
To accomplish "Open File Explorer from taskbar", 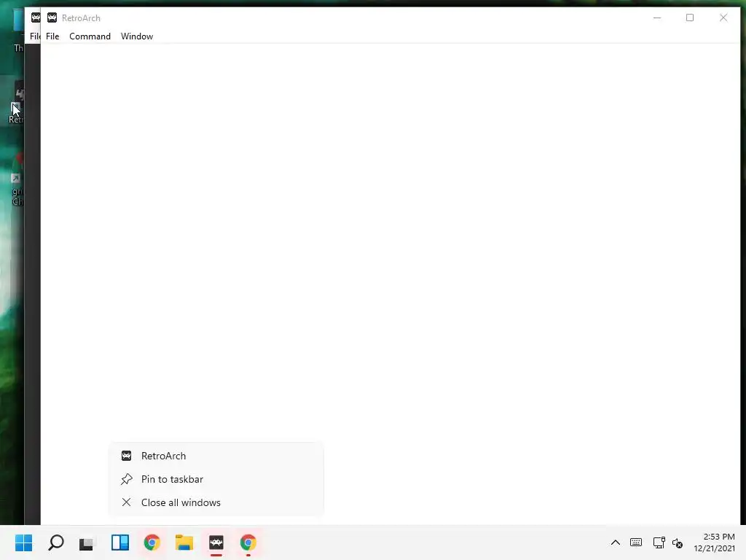I will [184, 542].
